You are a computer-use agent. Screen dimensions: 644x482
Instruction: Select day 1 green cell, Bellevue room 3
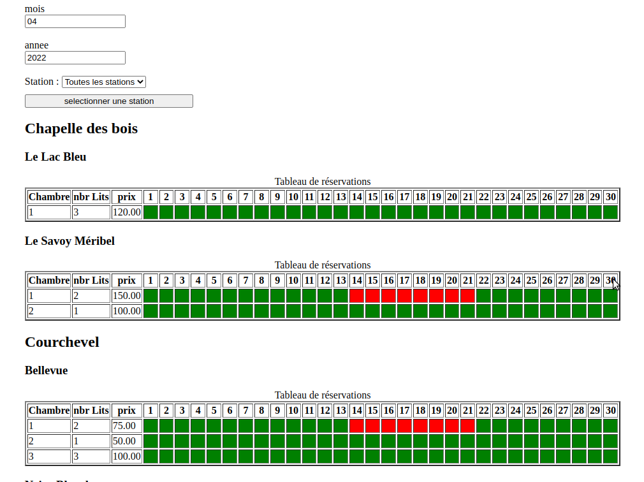[150, 456]
